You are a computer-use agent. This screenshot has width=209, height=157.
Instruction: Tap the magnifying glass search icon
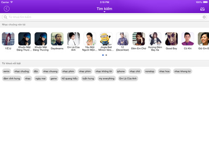[x=6, y=17]
